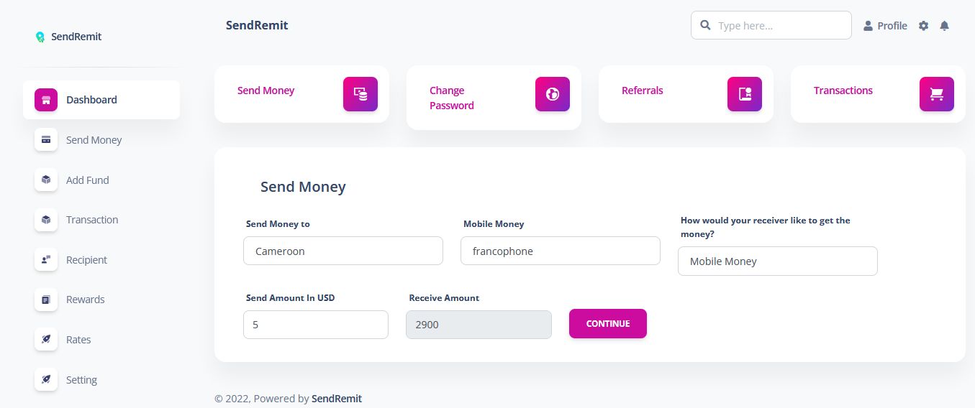Open the Send Money to country dropdown
The image size is (975, 408).
tap(343, 251)
